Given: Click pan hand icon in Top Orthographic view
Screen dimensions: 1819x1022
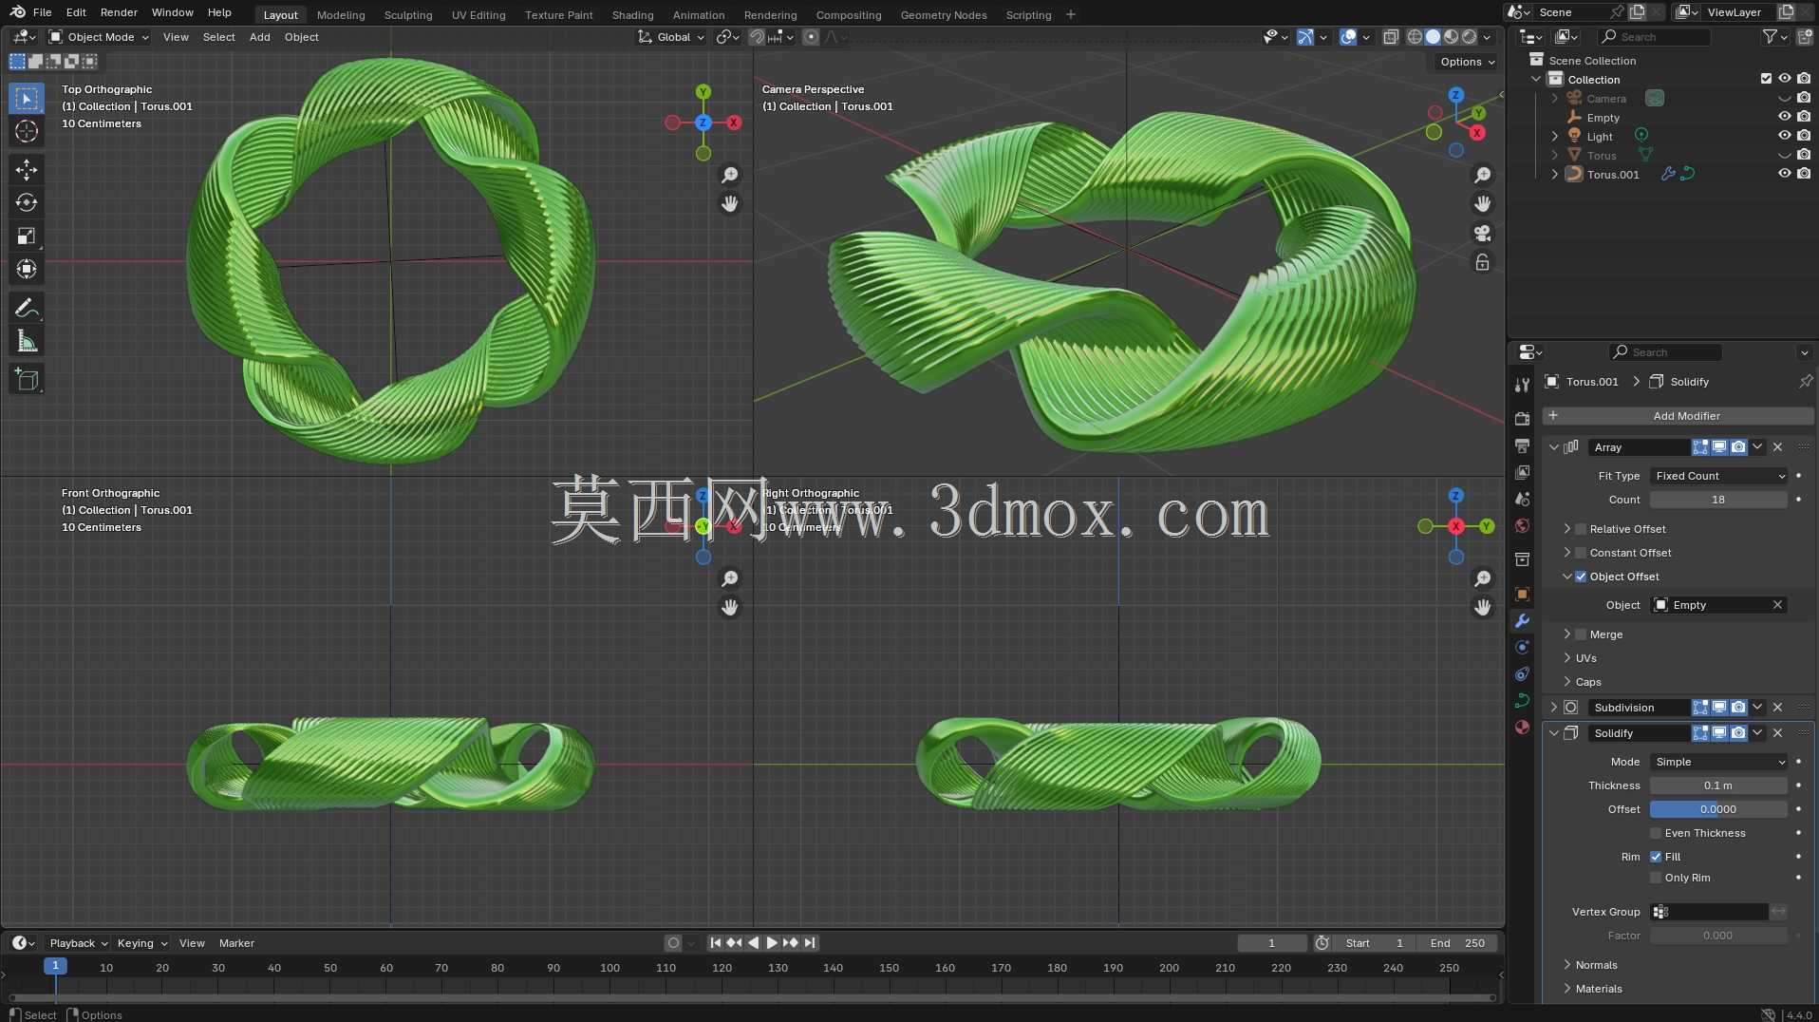Looking at the screenshot, I should (729, 204).
